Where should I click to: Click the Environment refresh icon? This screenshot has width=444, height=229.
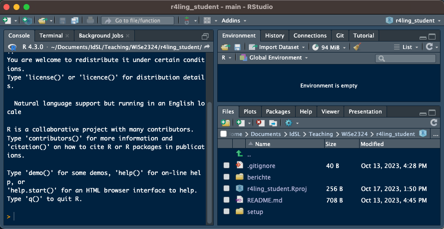coord(430,47)
